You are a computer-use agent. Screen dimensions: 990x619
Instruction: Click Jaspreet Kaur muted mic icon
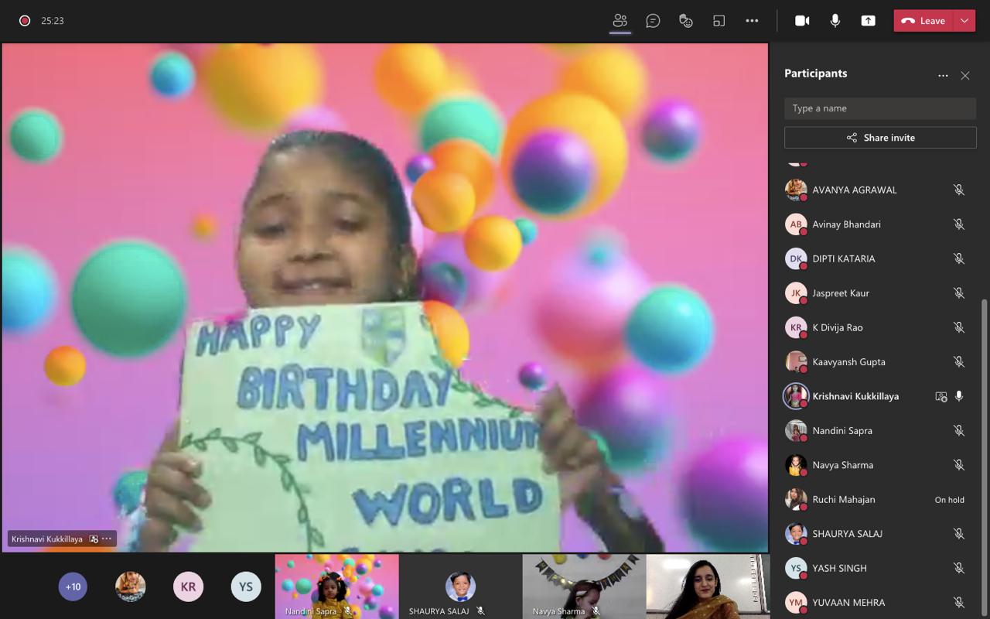tap(959, 293)
